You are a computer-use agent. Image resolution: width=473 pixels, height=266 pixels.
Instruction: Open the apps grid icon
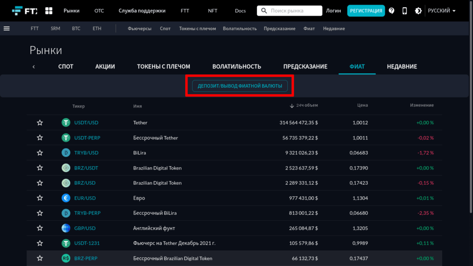pyautogui.click(x=49, y=11)
